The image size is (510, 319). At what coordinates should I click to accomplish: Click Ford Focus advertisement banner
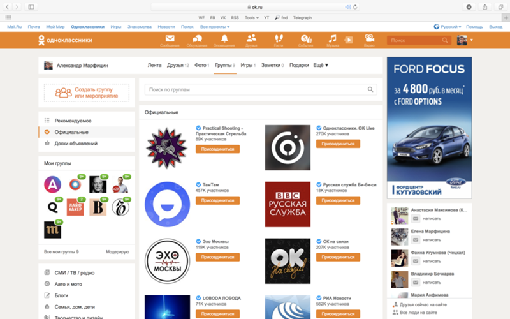pyautogui.click(x=429, y=128)
